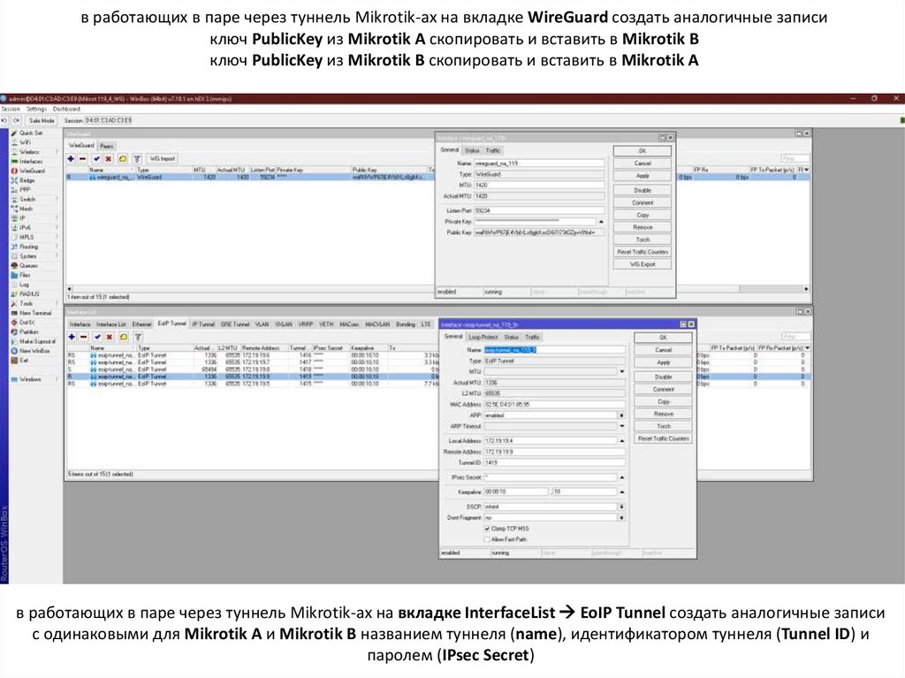Open Dot1X in the sidebar
905x678 pixels.
click(x=27, y=323)
